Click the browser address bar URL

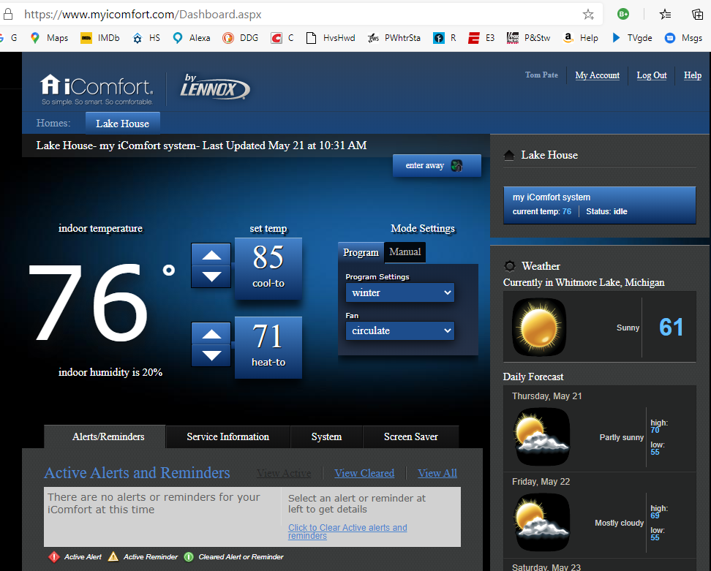point(143,15)
